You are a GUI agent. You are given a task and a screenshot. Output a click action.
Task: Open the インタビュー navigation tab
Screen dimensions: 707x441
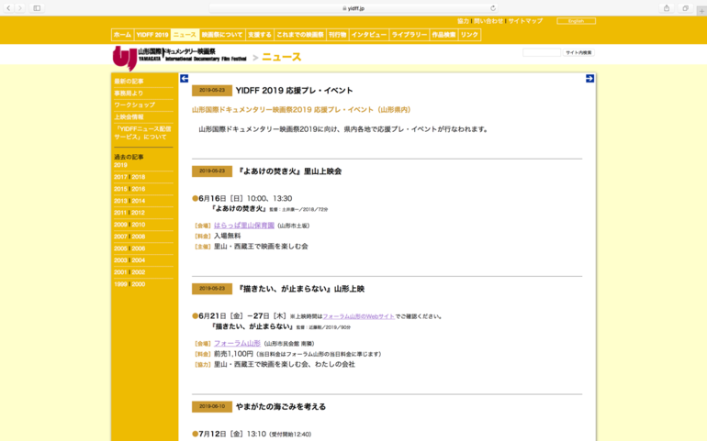[368, 35]
